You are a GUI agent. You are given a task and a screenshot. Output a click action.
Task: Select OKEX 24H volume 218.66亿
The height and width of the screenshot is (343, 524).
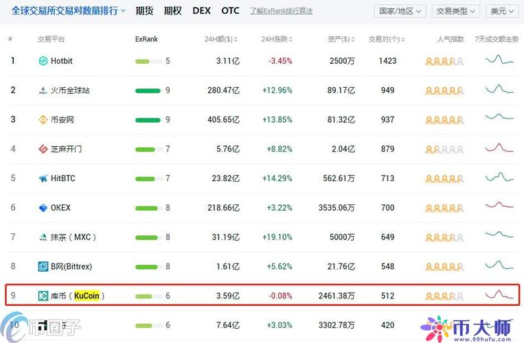click(x=224, y=208)
